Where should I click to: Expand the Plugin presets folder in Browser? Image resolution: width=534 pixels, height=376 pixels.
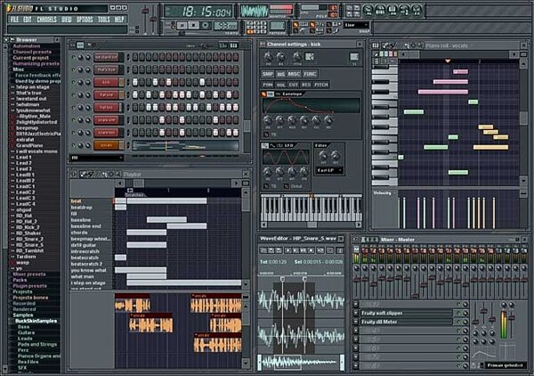click(x=29, y=286)
